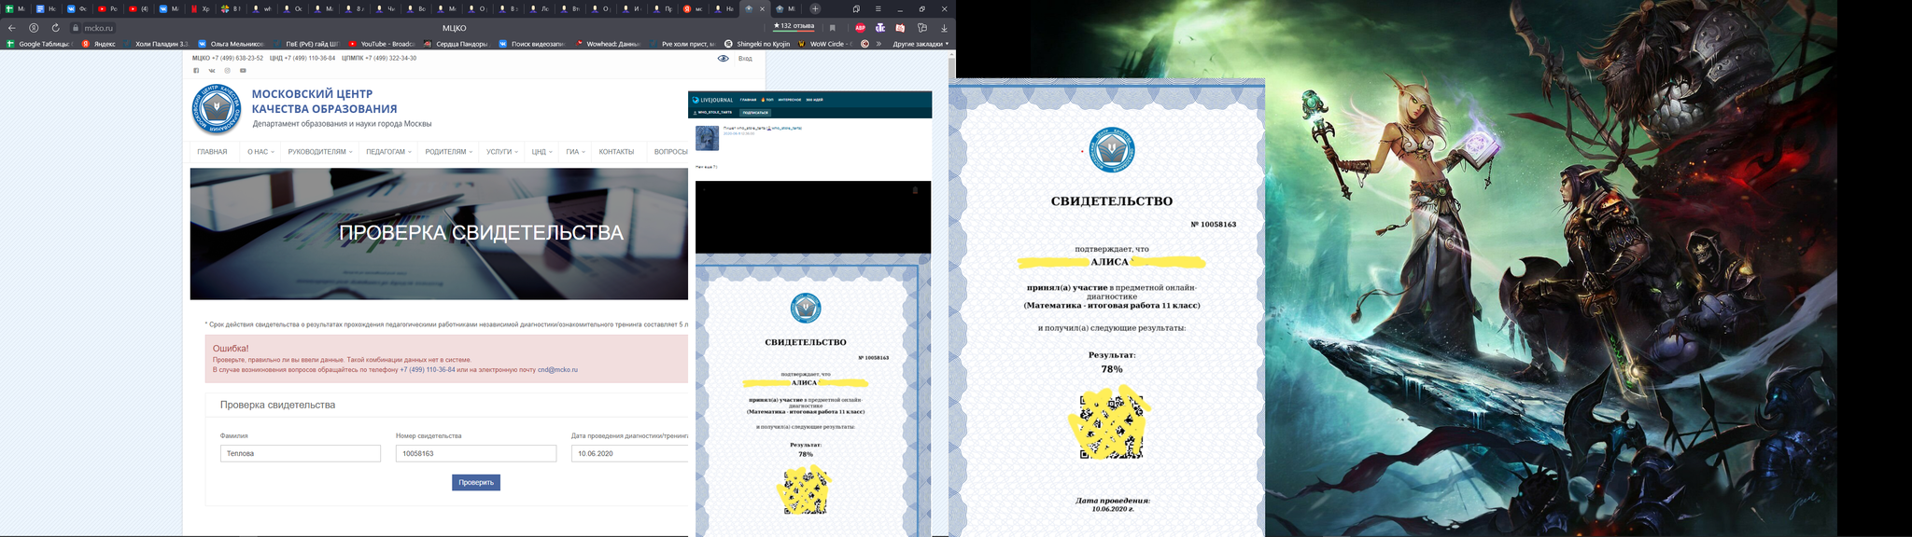Open the 132 отзыва site rating
This screenshot has width=1912, height=537.
point(794,26)
